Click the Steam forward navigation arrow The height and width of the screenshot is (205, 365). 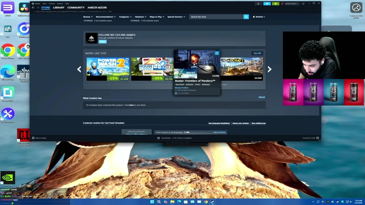point(38,8)
